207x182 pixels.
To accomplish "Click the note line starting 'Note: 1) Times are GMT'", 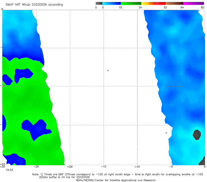I will coord(117,174).
